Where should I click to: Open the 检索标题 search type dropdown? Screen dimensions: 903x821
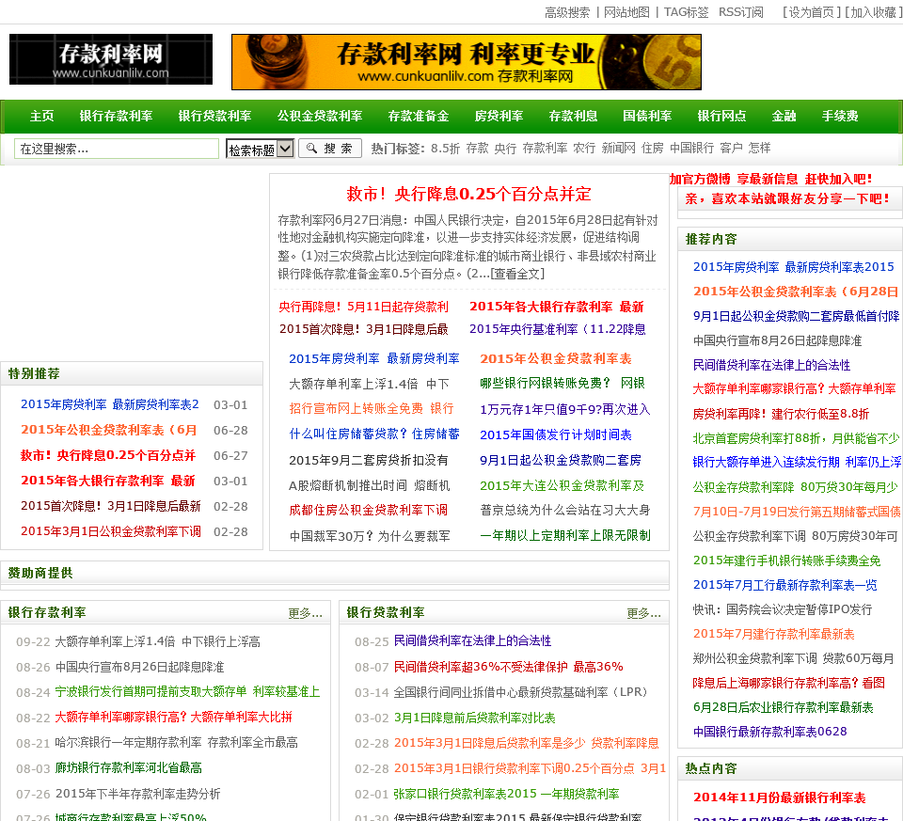pos(261,150)
